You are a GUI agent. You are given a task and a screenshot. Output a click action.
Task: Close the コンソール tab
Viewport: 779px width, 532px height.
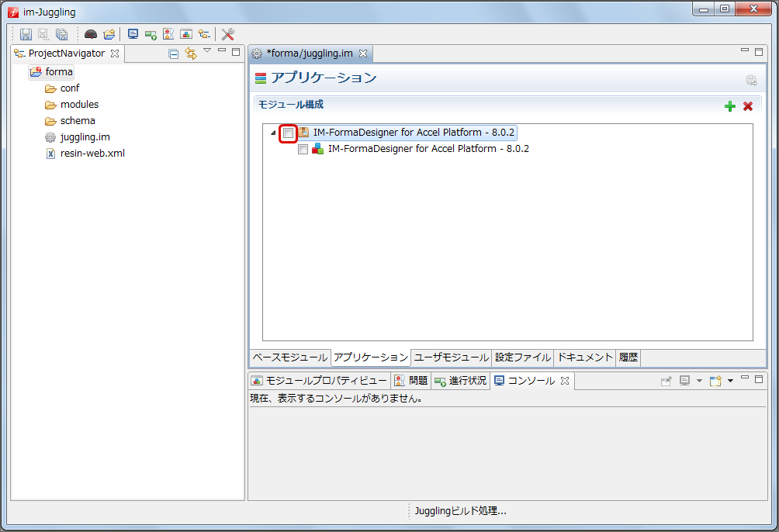[x=564, y=381]
